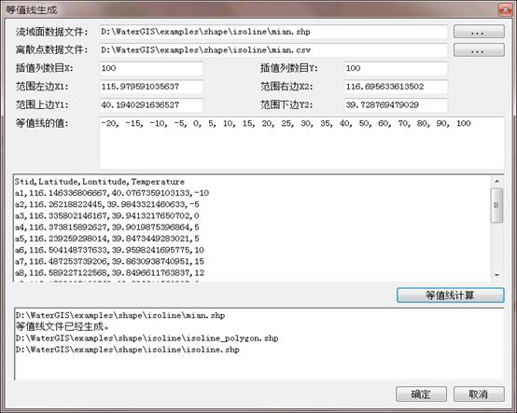The image size is (517, 413).
Task: Click the isoline.shp output path line
Action: pos(127,350)
